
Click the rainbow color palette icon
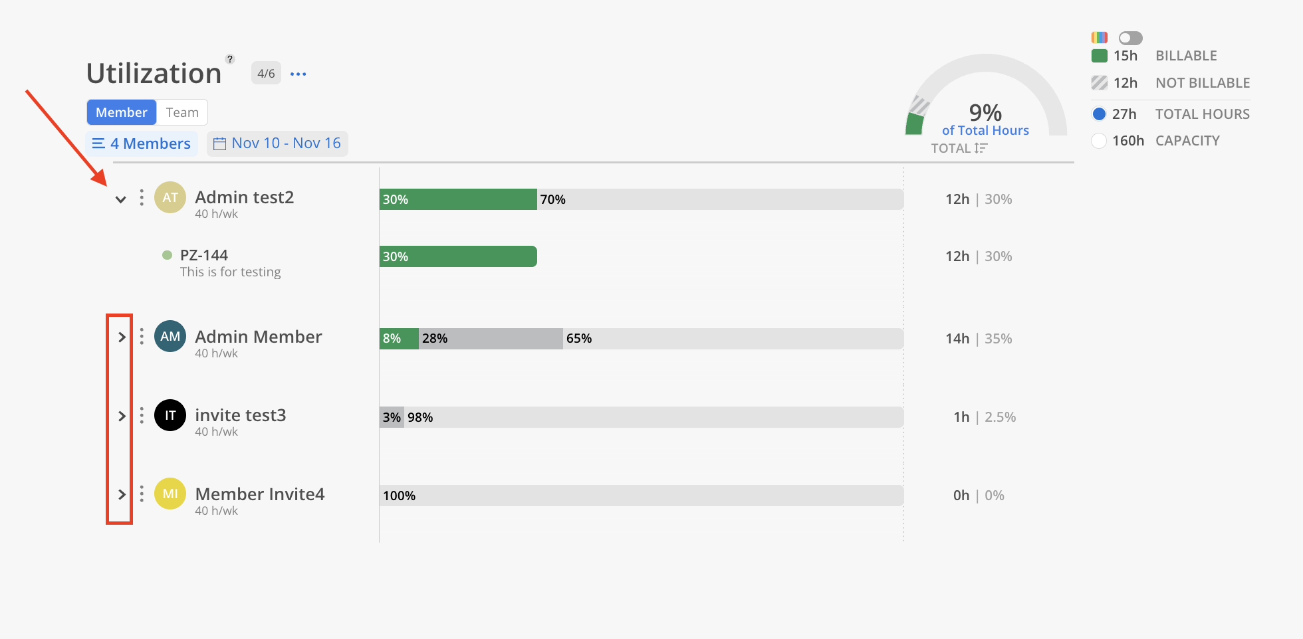(x=1099, y=38)
